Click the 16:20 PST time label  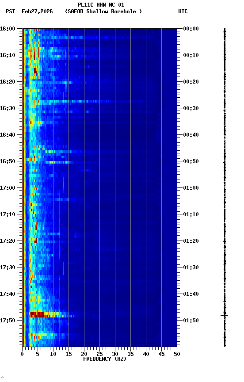(x=8, y=82)
